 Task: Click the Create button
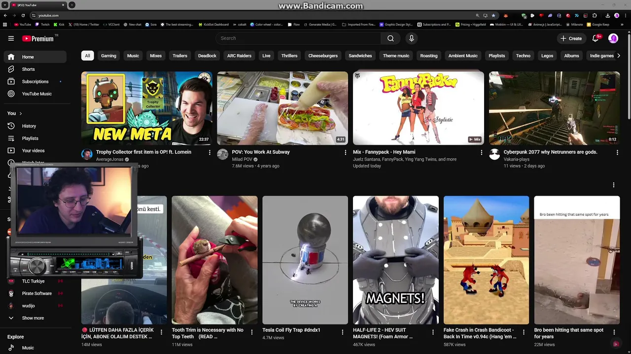571,38
